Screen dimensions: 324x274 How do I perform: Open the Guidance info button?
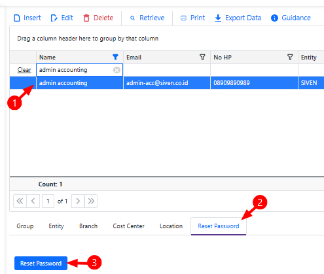click(x=291, y=18)
